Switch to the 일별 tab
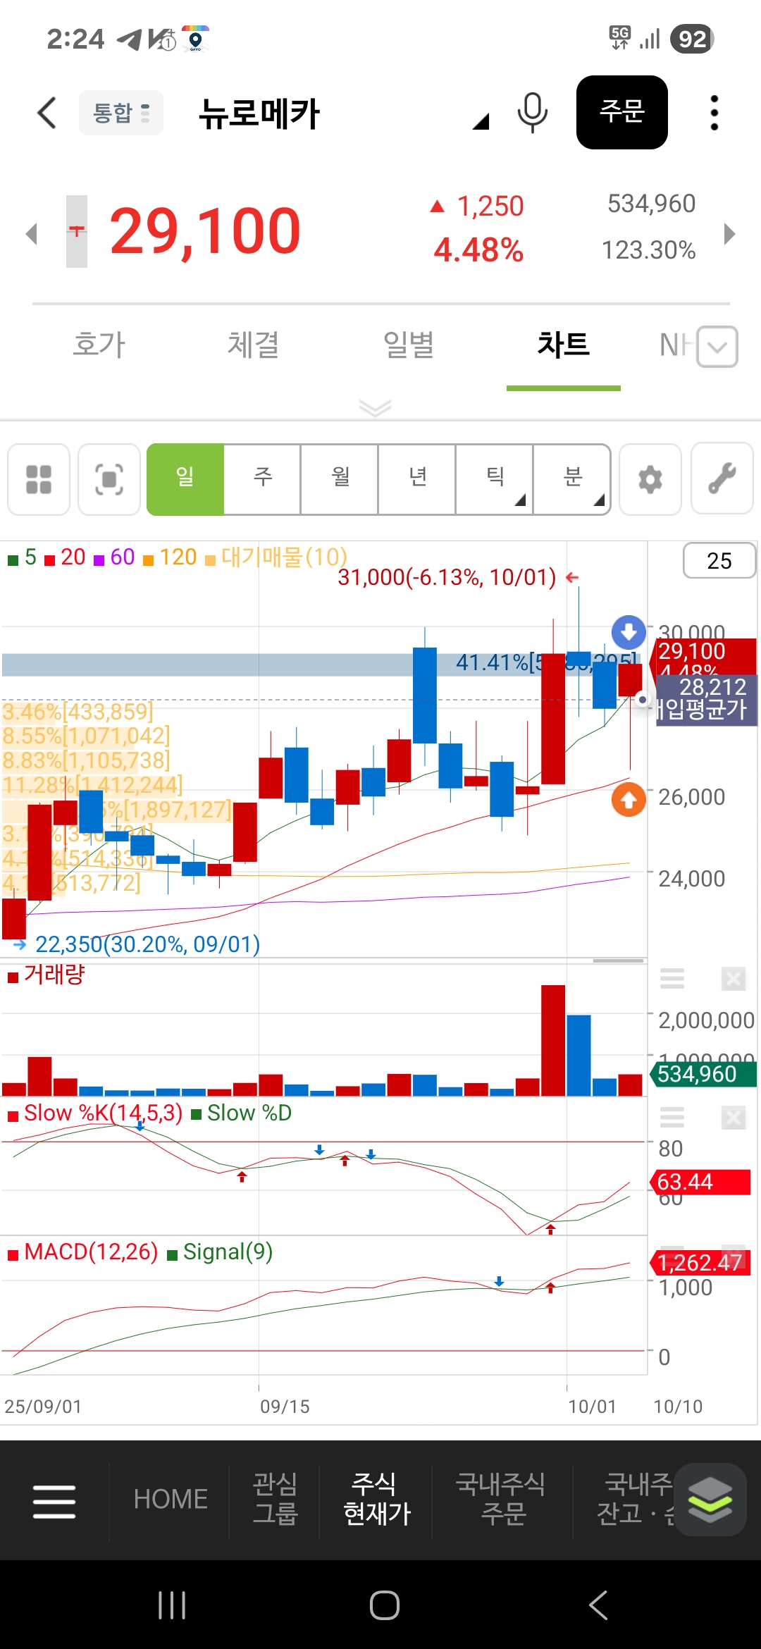 [x=408, y=345]
